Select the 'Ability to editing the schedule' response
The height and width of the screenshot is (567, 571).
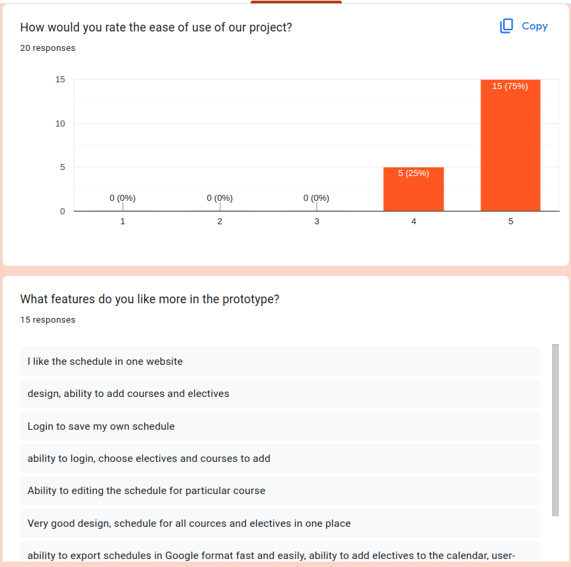point(146,491)
